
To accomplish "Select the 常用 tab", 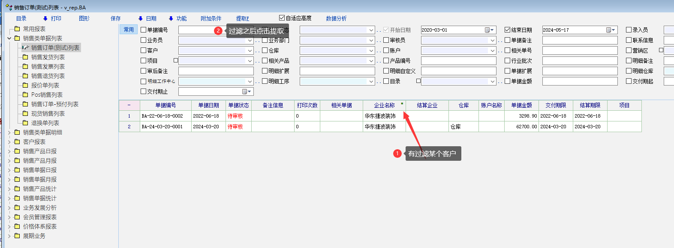I will (x=129, y=30).
